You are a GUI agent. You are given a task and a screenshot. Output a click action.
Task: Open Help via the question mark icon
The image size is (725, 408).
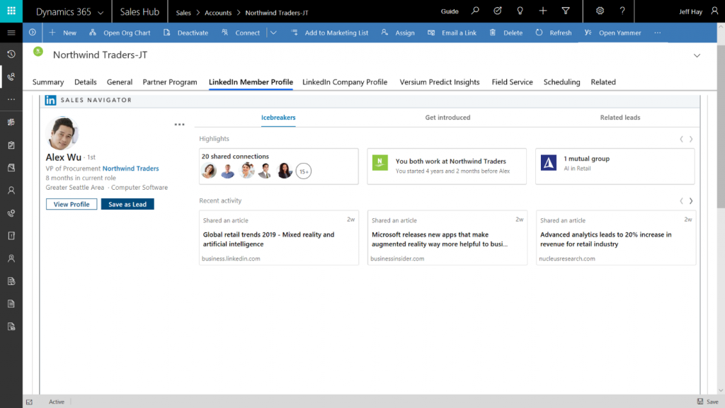(x=622, y=11)
